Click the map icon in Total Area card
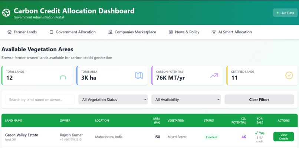 point(139,76)
